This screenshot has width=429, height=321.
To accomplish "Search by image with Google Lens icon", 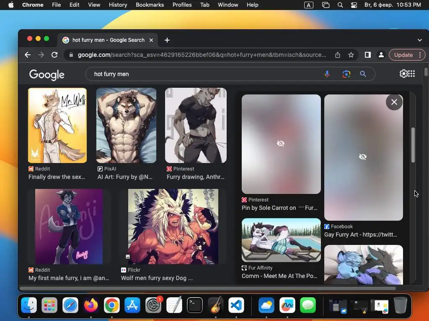I will (x=346, y=74).
